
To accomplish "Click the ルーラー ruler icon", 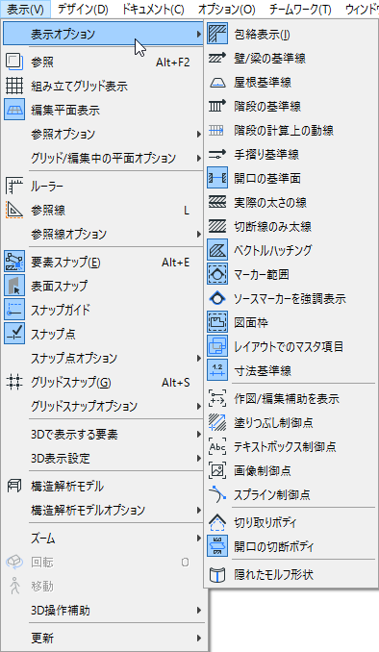I will pyautogui.click(x=14, y=186).
